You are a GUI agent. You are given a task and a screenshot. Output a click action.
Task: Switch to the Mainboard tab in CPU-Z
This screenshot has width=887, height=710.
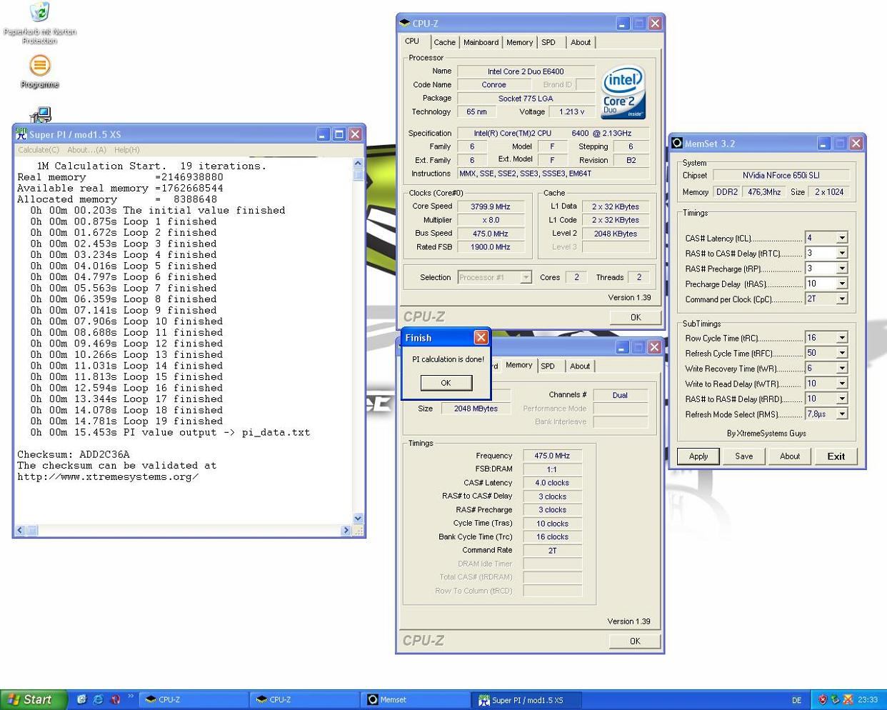click(x=481, y=43)
